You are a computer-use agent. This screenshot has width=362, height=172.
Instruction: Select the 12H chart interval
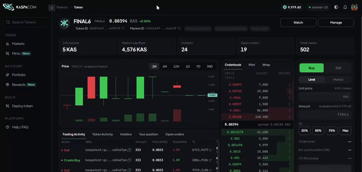click(x=176, y=66)
